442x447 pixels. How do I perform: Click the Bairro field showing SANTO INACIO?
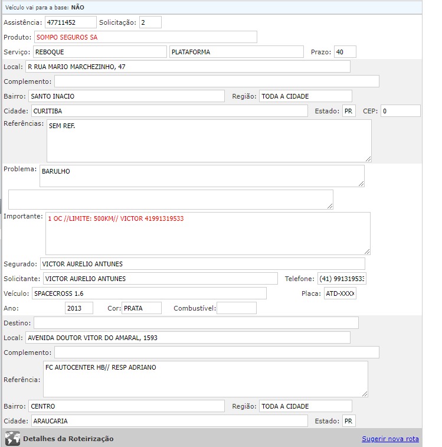(126, 96)
